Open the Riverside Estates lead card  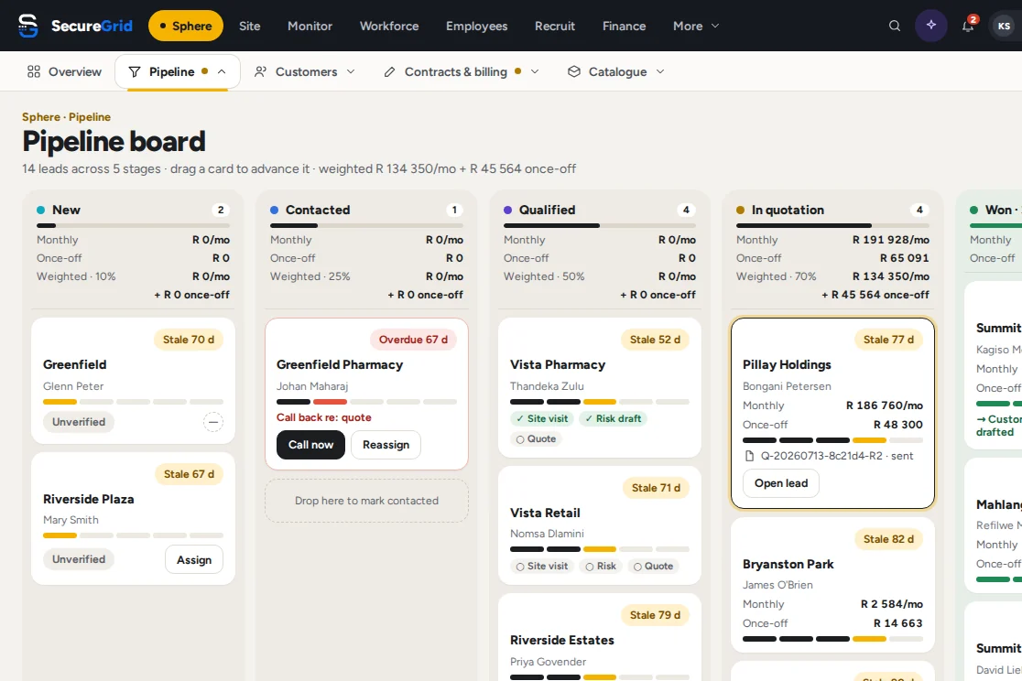click(x=600, y=639)
